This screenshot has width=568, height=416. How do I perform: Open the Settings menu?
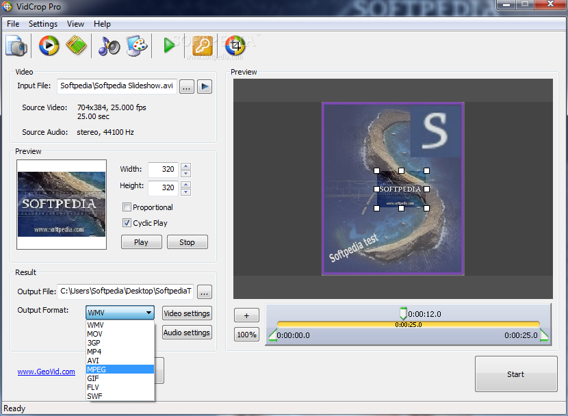click(43, 24)
